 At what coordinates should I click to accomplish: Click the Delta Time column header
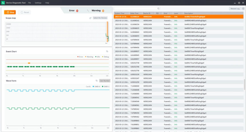tap(136, 13)
